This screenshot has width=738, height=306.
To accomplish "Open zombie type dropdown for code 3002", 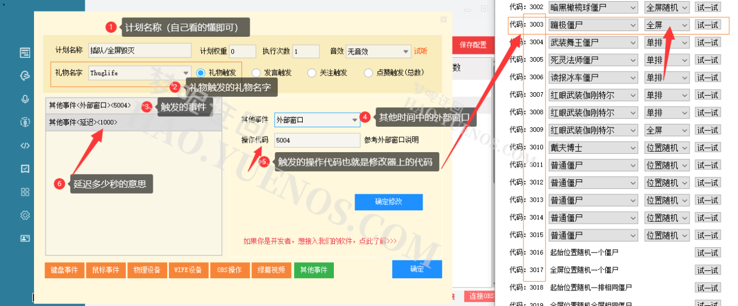I will click(593, 7).
